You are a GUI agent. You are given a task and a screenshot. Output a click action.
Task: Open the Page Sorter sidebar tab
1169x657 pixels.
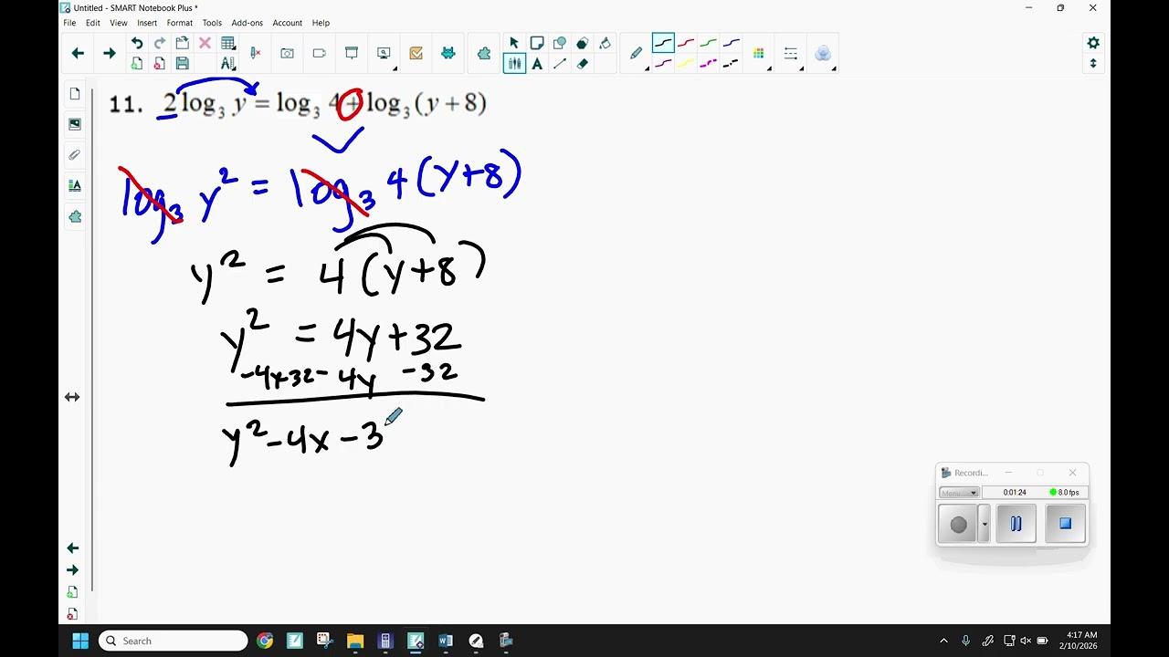pyautogui.click(x=75, y=94)
